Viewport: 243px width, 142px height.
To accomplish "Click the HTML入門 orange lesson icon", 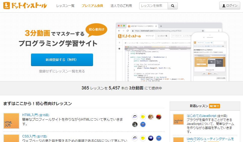I will (x=11, y=121).
